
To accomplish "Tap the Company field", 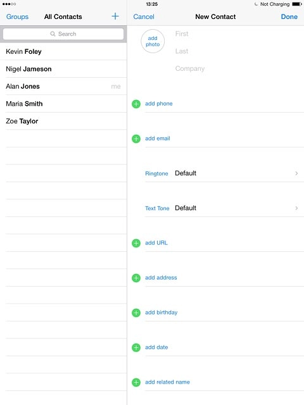I will point(238,68).
